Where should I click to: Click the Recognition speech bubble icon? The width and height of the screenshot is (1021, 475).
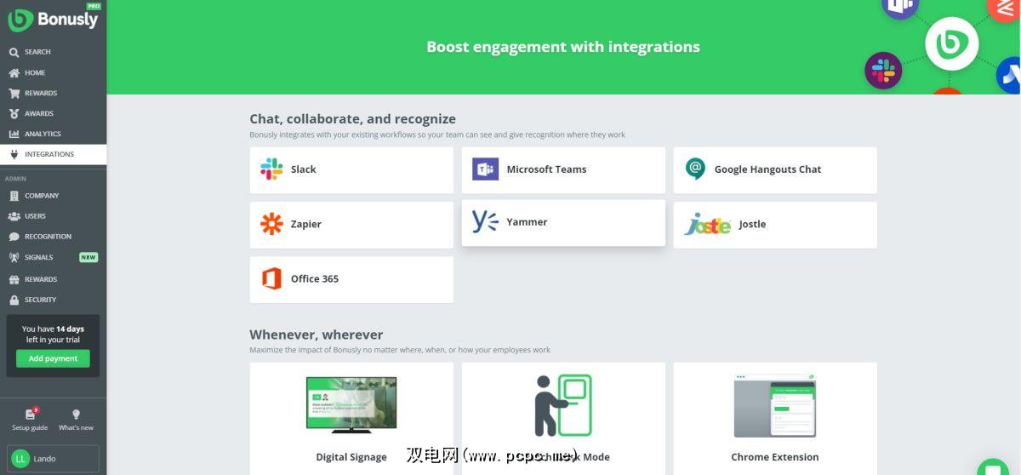pyautogui.click(x=14, y=237)
